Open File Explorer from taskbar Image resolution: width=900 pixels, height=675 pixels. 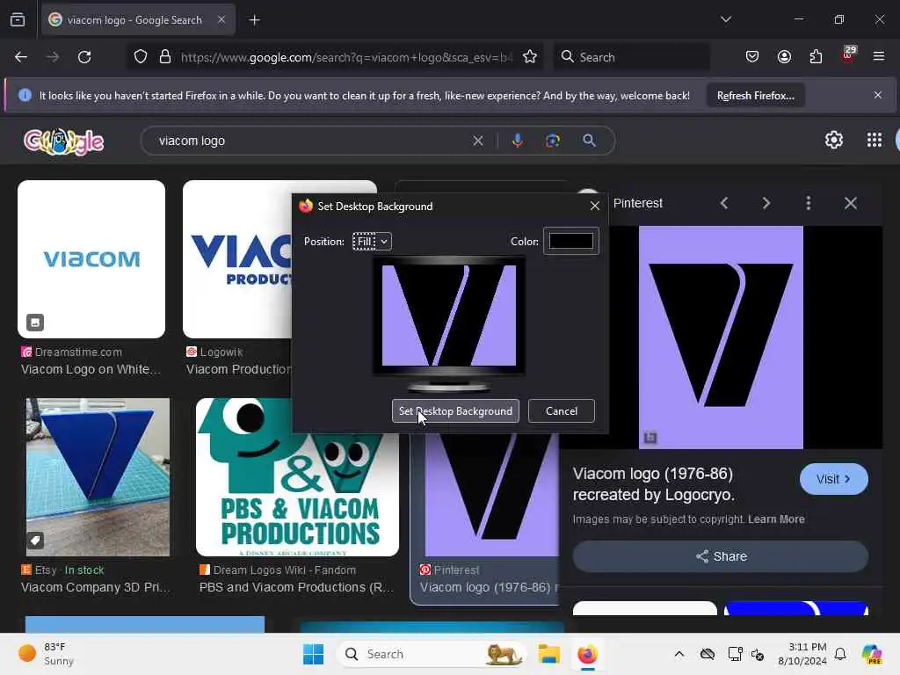point(548,654)
